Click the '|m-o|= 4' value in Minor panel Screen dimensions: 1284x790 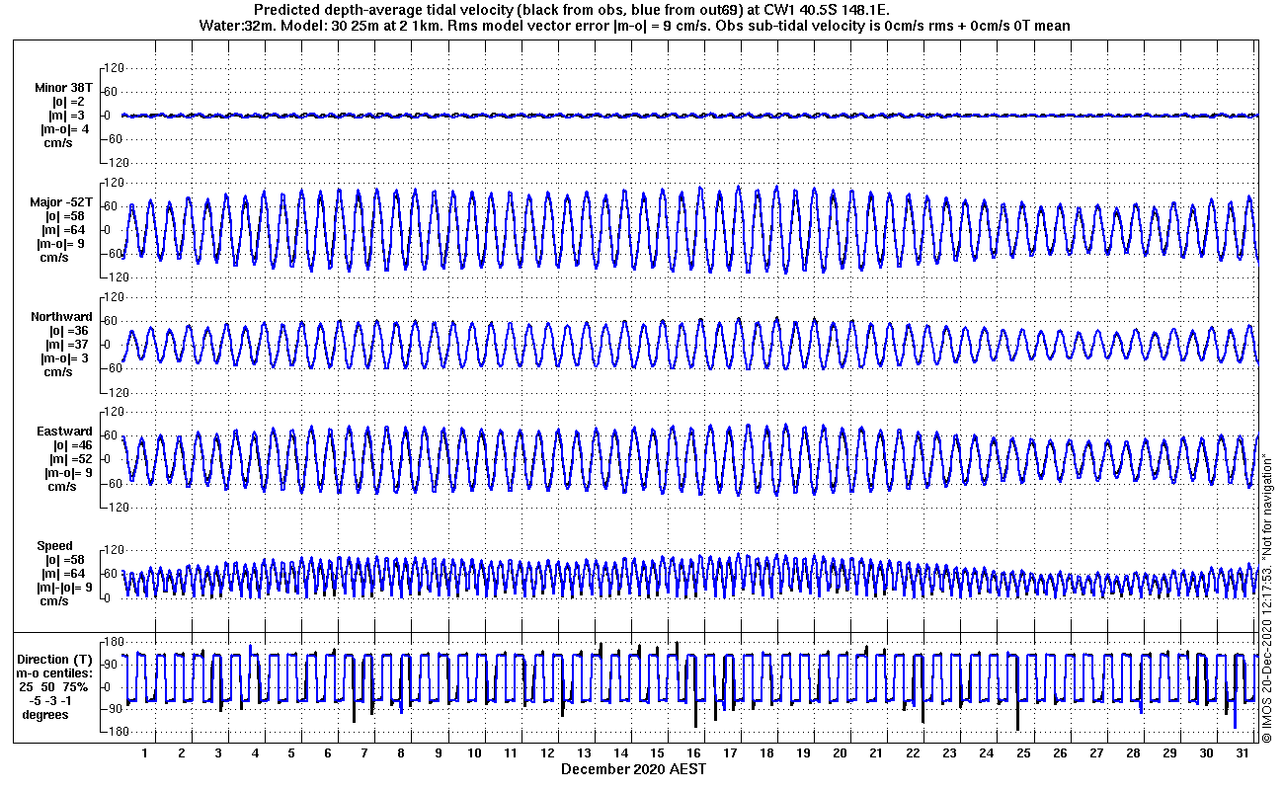point(66,129)
